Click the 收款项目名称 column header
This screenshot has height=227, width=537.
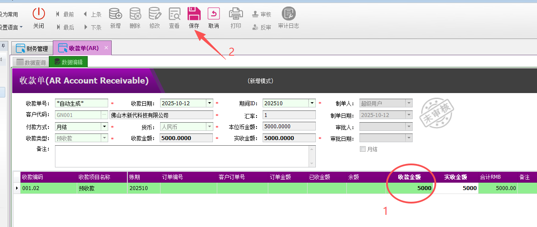click(x=102, y=177)
